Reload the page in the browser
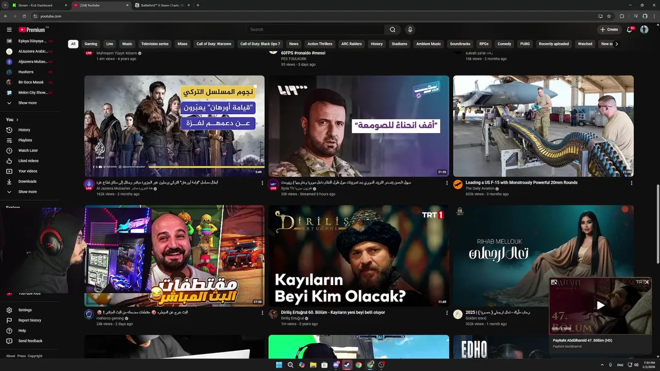Image resolution: width=660 pixels, height=371 pixels. pyautogui.click(x=24, y=16)
